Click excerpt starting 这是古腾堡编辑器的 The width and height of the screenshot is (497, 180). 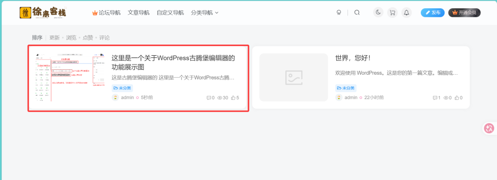pos(173,78)
